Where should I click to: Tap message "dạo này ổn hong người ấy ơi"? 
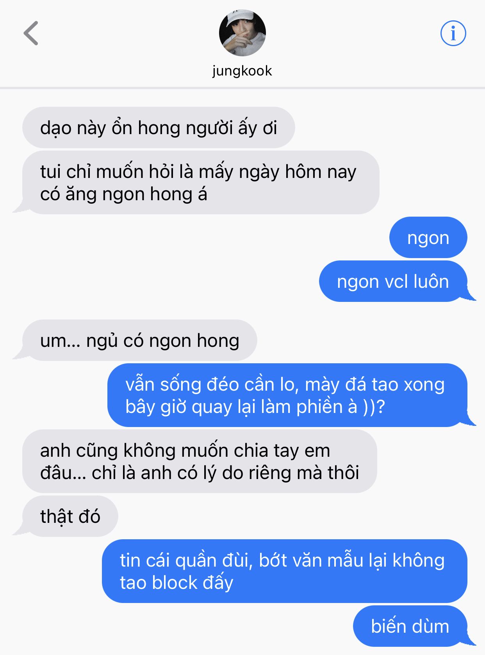click(x=159, y=127)
